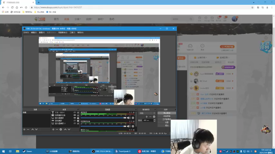Open the user avatar in Douyu header
This screenshot has width=275, height=154.
coord(235,19)
